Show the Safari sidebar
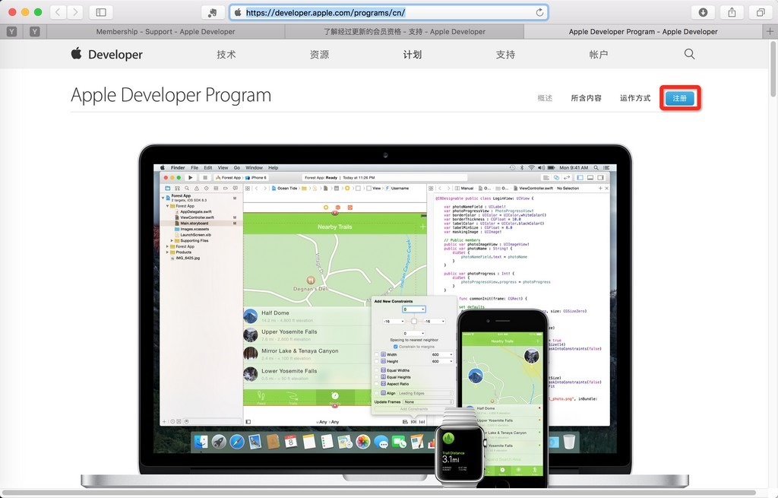 tap(101, 12)
